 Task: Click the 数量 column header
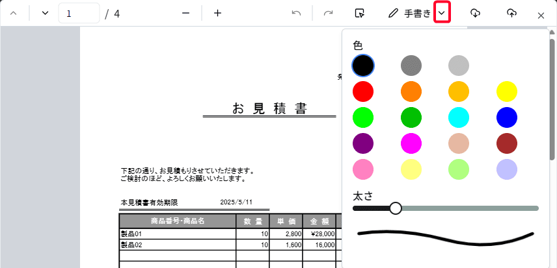point(253,221)
